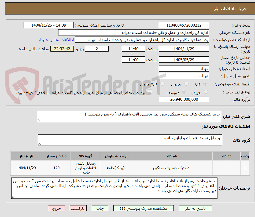Click the delivery city field تهران
This screenshot has height=217, width=255.
click(184, 76)
